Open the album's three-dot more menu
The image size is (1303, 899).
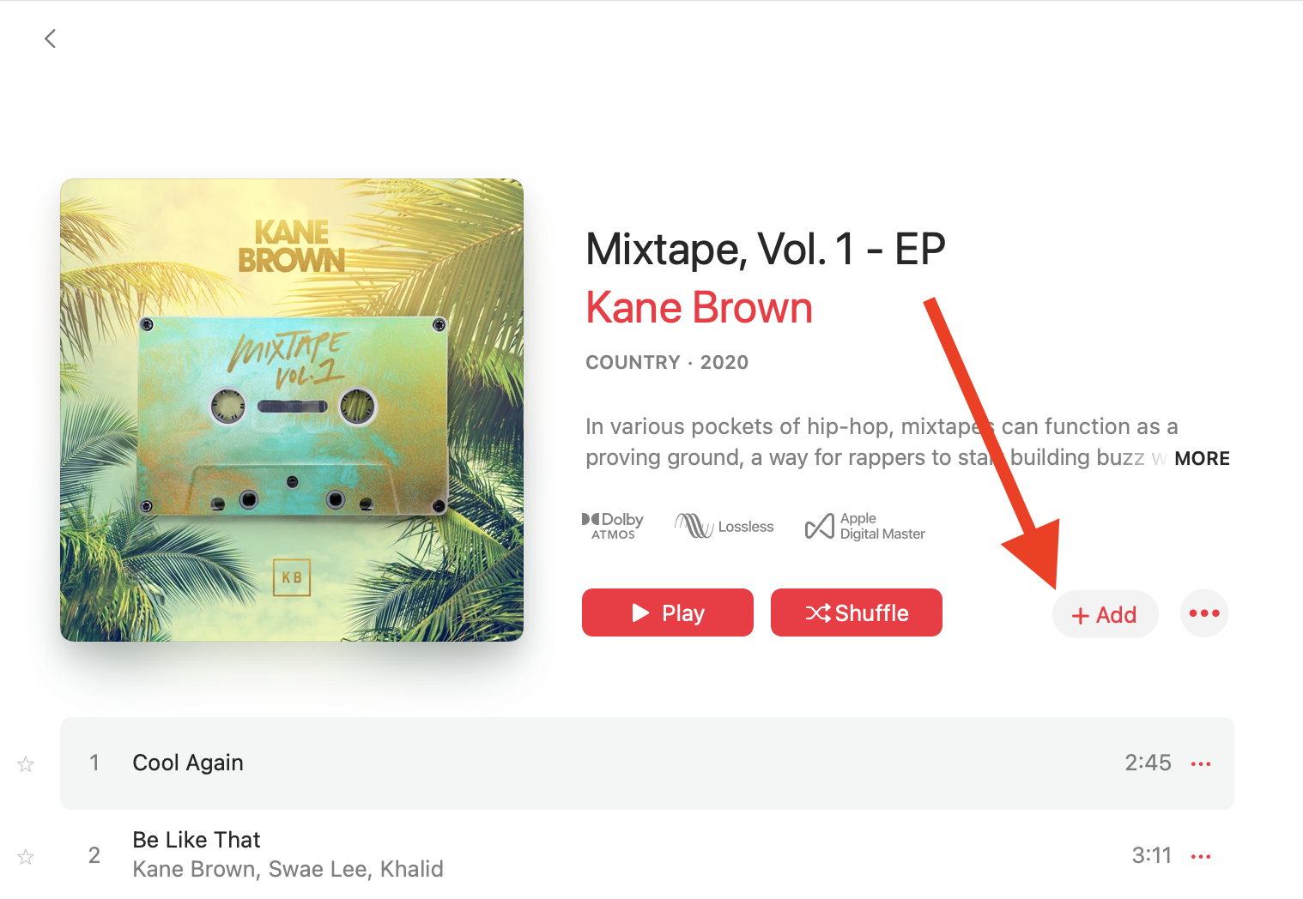click(1204, 613)
